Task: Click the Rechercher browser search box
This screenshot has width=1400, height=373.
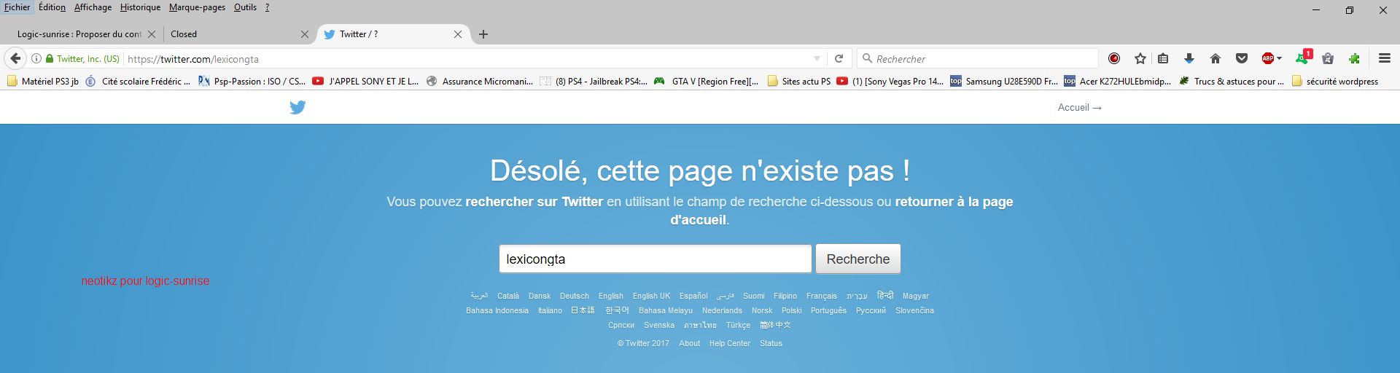Action: [x=977, y=59]
